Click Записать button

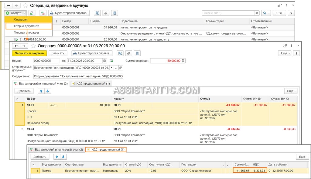tap(58, 53)
